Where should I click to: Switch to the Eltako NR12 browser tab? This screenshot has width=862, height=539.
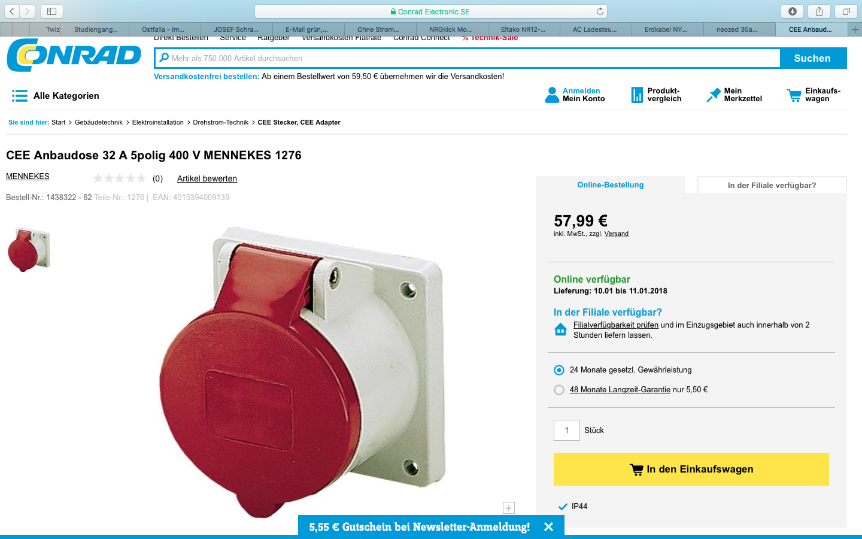tap(524, 29)
